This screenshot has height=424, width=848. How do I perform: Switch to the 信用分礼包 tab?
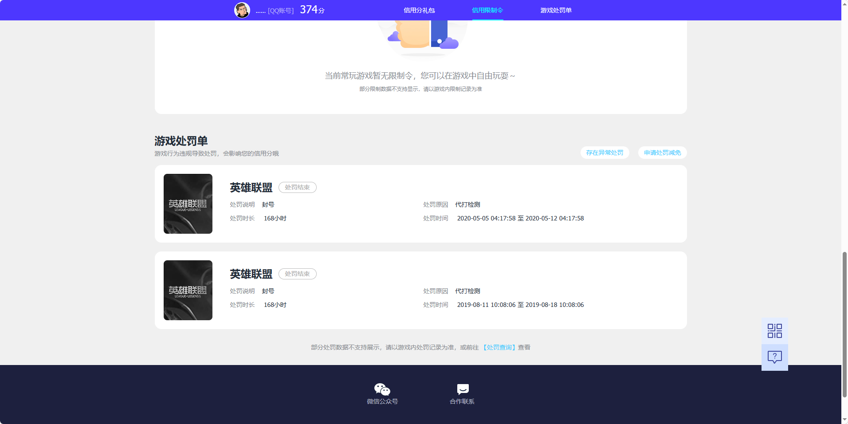point(418,10)
